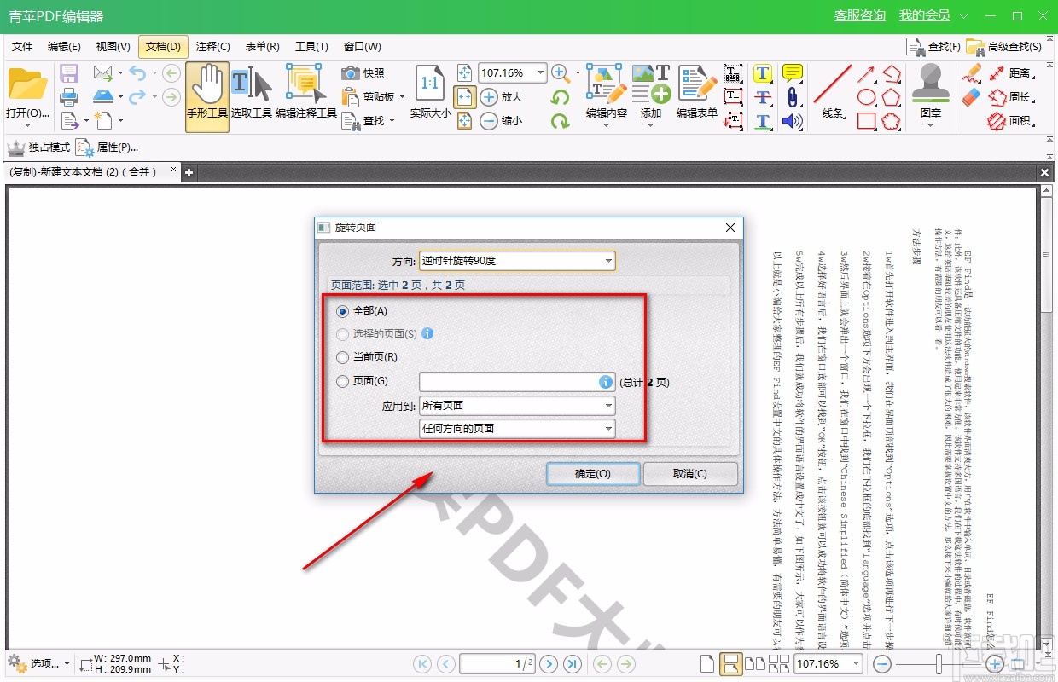Image resolution: width=1058 pixels, height=682 pixels.
Task: Click the rotate clockwise green arrow icon
Action: 560,121
